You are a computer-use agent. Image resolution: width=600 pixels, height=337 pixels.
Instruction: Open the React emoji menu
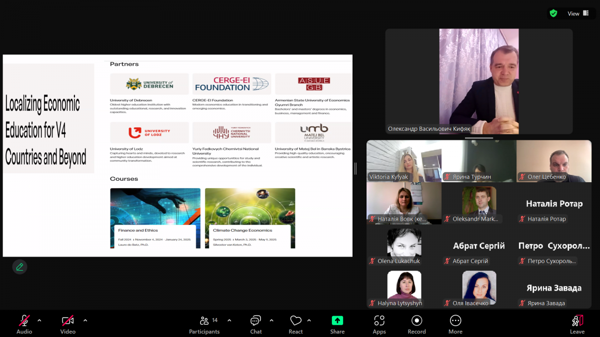(295, 324)
